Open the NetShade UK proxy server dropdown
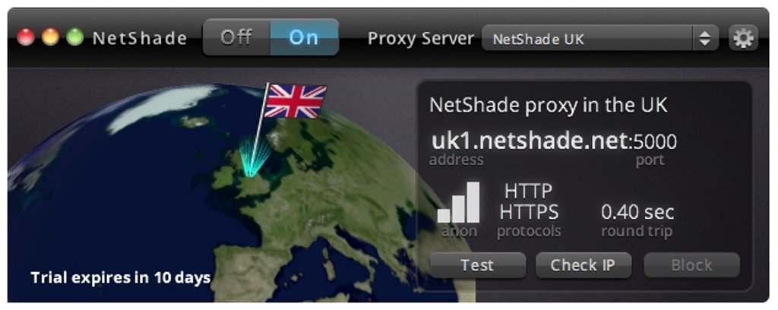Screen dimensions: 778x310 tap(600, 39)
